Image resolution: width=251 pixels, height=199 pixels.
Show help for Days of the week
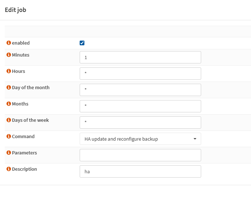(9, 120)
